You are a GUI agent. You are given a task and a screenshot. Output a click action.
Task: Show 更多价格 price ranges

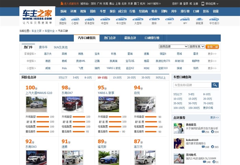208,108
